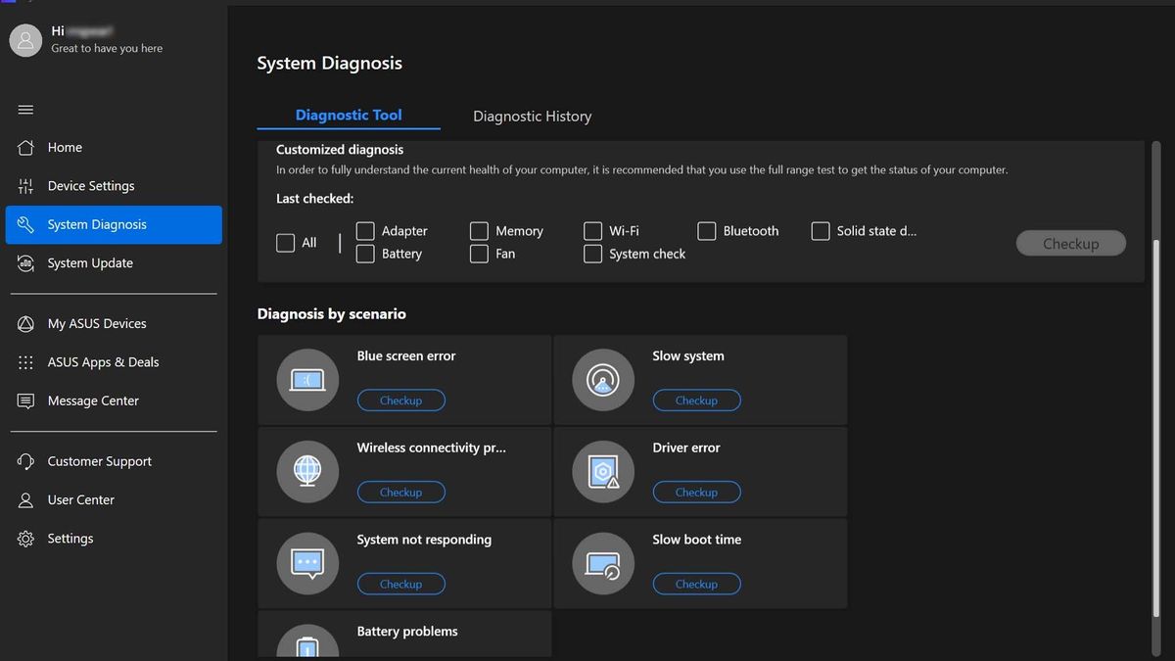This screenshot has width=1175, height=661.
Task: Click the 'Great to have you here' text
Action: coord(107,48)
